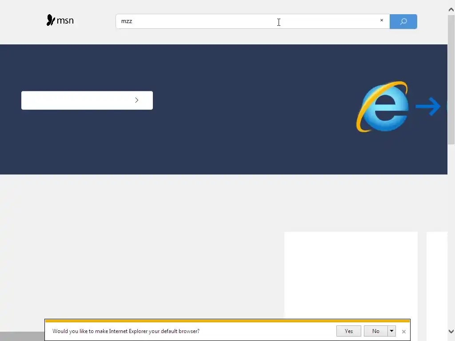The height and width of the screenshot is (341, 455).
Task: Click the blue arrow next to IE logo
Action: click(428, 107)
